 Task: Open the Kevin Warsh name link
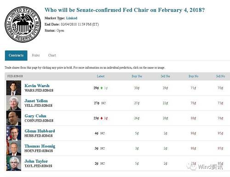(x=37, y=86)
